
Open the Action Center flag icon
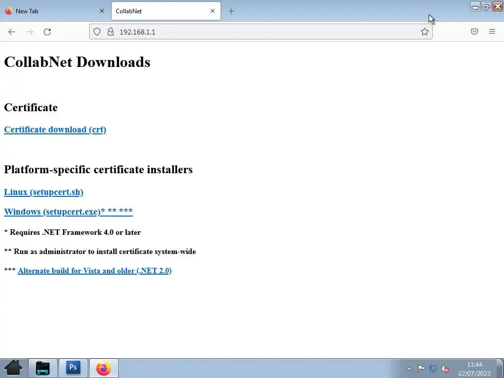click(x=421, y=369)
